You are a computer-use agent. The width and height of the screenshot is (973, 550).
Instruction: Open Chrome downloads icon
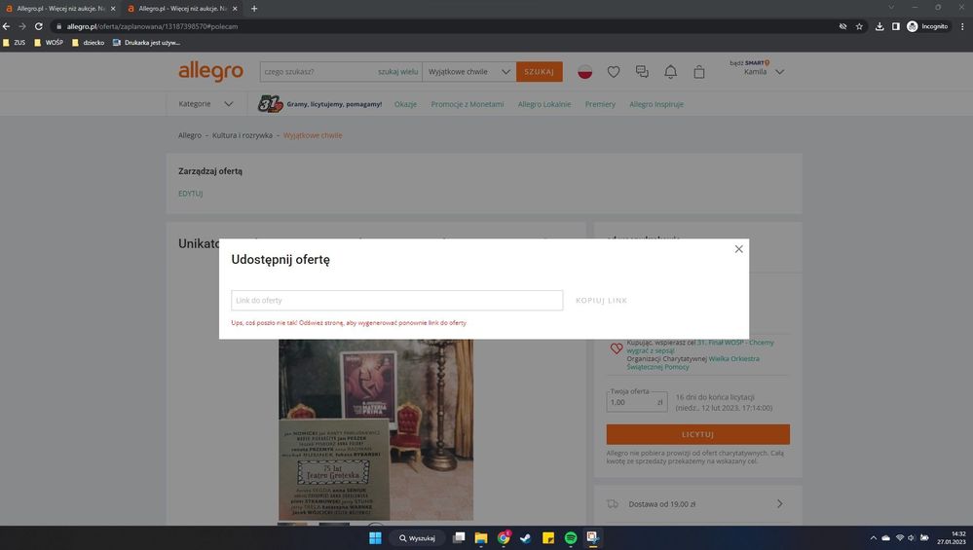pyautogui.click(x=879, y=26)
